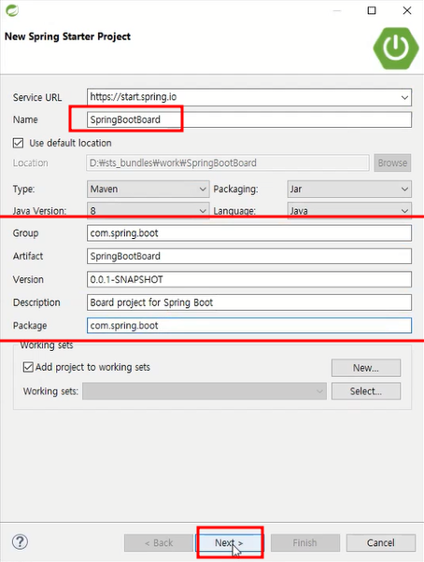The image size is (424, 562).
Task: Click the "Working sets:" label
Action: click(50, 391)
